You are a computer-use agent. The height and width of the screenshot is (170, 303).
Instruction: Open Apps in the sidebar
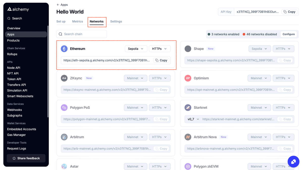click(x=26, y=34)
